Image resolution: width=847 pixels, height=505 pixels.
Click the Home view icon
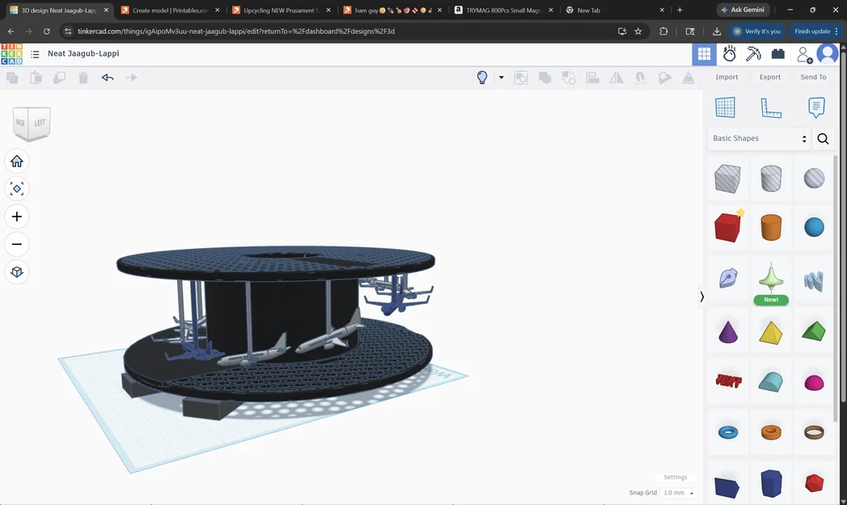pyautogui.click(x=16, y=161)
